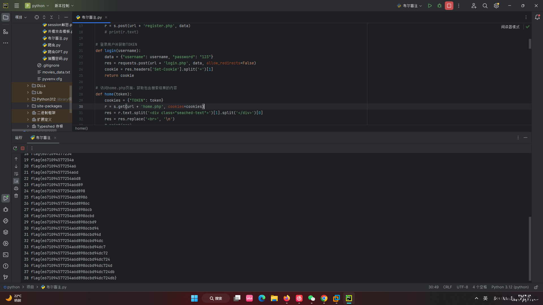Open the notifications bell

[537, 17]
